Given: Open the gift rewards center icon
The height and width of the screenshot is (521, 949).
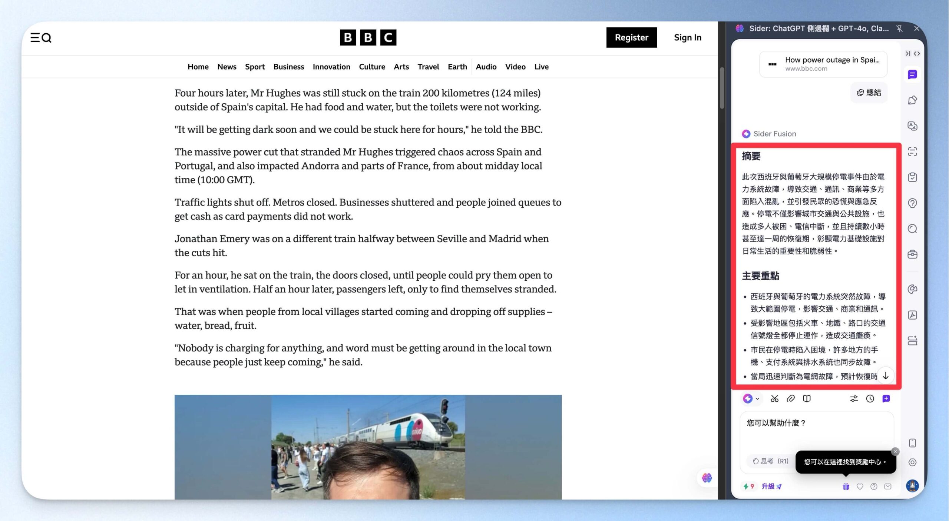Looking at the screenshot, I should pyautogui.click(x=846, y=486).
